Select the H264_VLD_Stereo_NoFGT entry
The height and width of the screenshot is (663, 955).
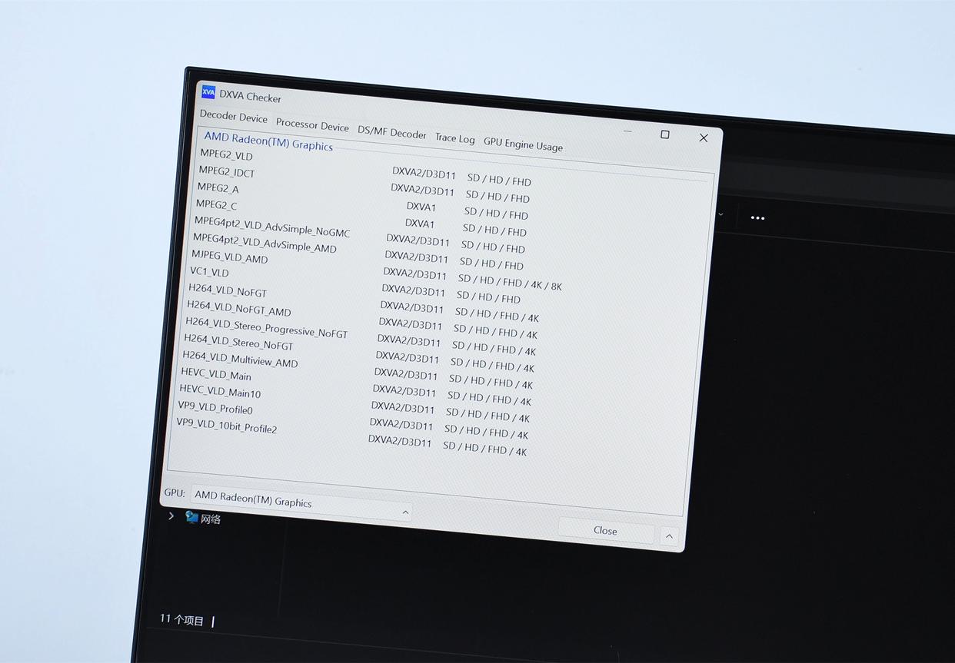(238, 342)
